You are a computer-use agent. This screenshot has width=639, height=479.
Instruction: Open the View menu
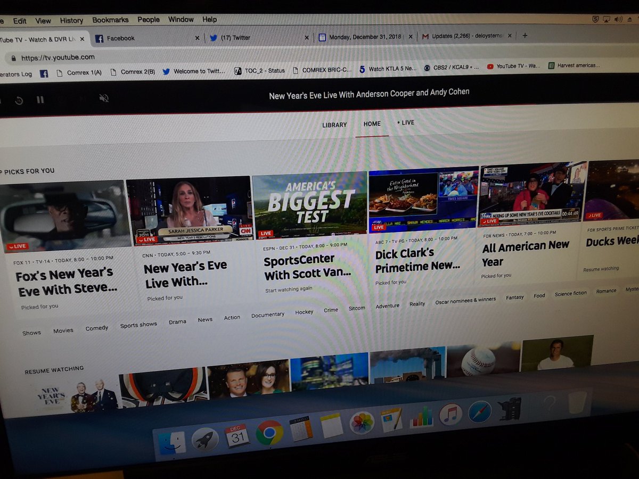pyautogui.click(x=43, y=21)
